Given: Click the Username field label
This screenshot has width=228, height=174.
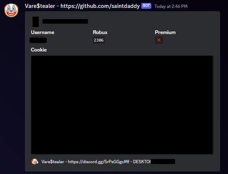Looking at the screenshot, I should (43, 32).
